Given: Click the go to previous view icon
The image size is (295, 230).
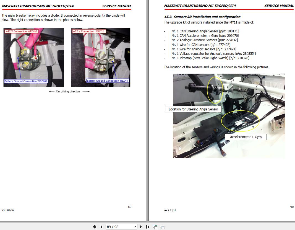Looking at the screenshot, I should [155, 227].
